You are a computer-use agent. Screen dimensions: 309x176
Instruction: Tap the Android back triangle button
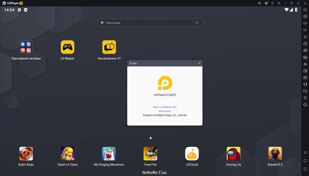[305, 152]
